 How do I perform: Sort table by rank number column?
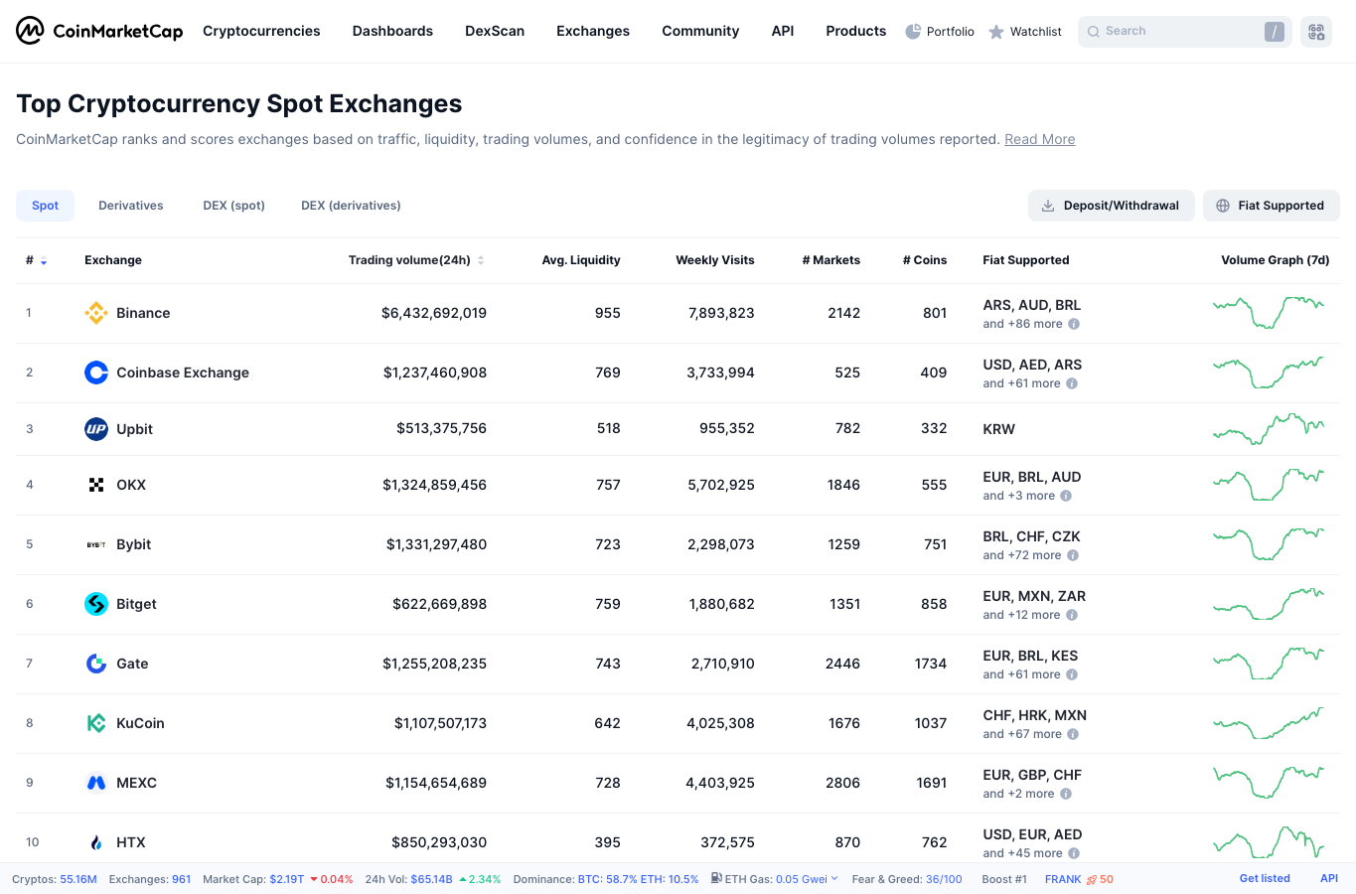[36, 260]
